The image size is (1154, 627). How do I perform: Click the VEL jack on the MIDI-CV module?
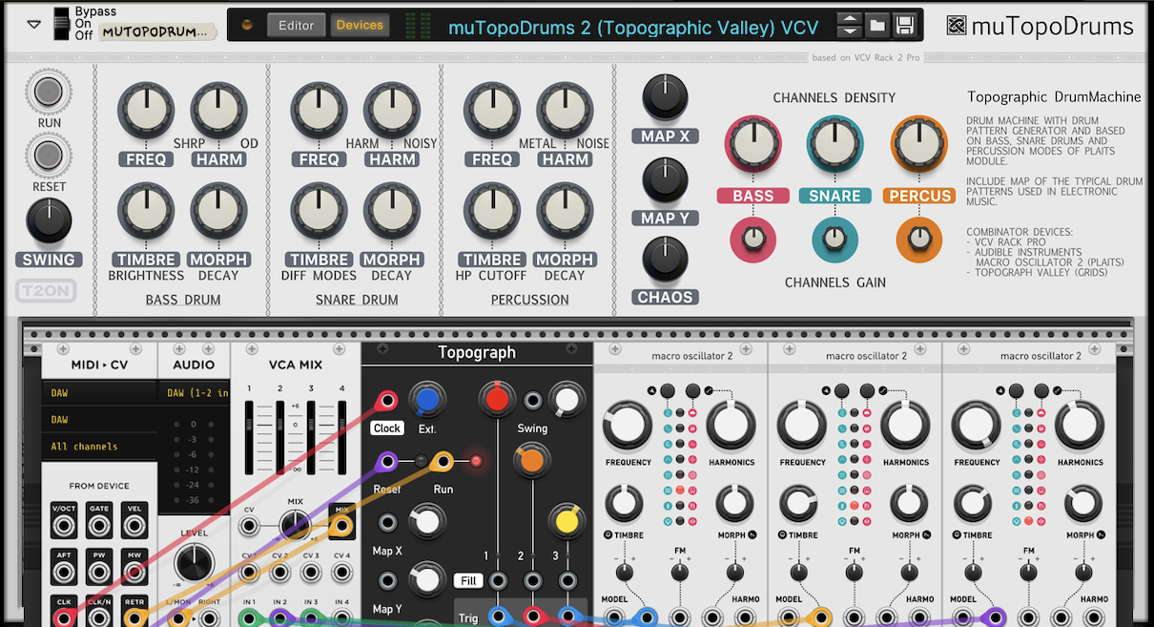coord(134,526)
